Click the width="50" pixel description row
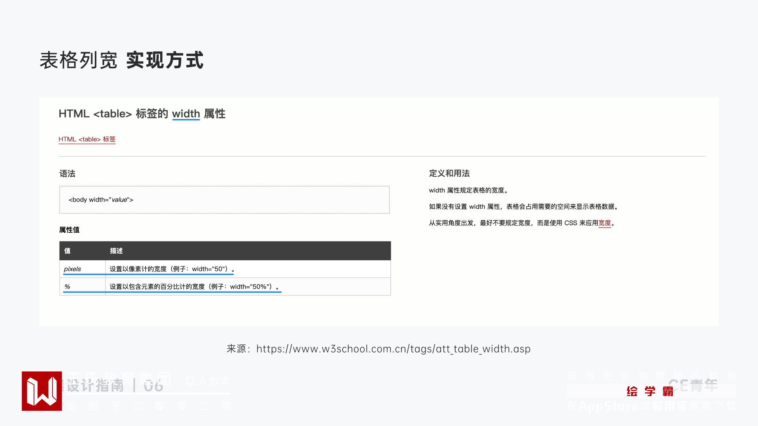 pyautogui.click(x=172, y=269)
